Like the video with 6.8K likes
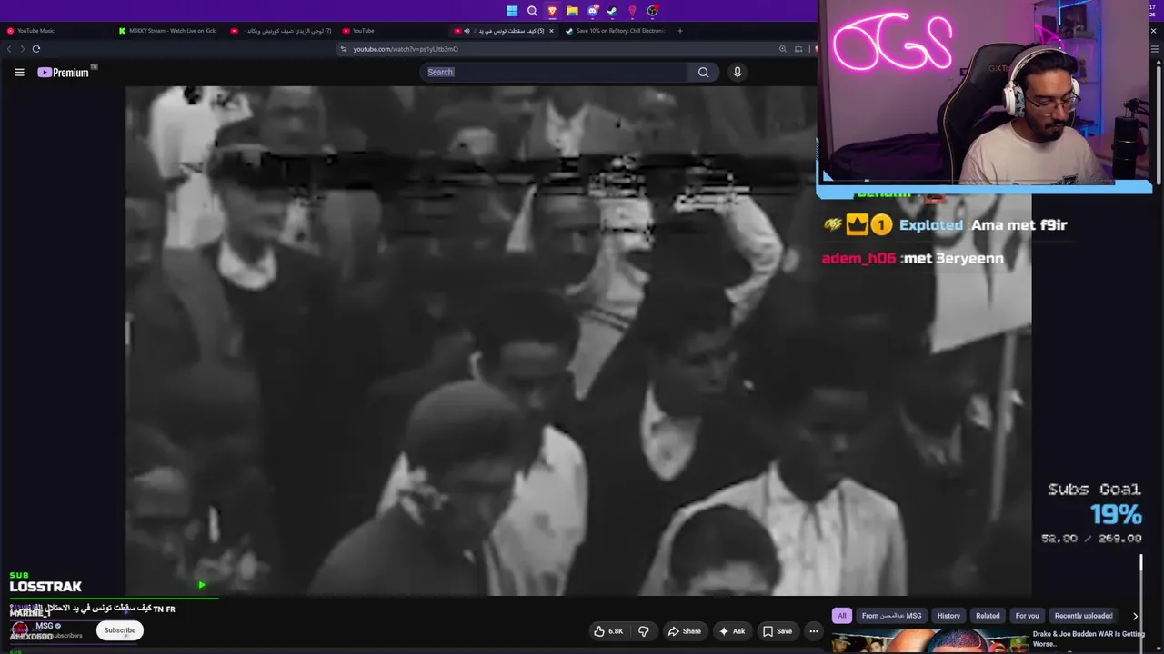Image resolution: width=1164 pixels, height=654 pixels. point(608,631)
